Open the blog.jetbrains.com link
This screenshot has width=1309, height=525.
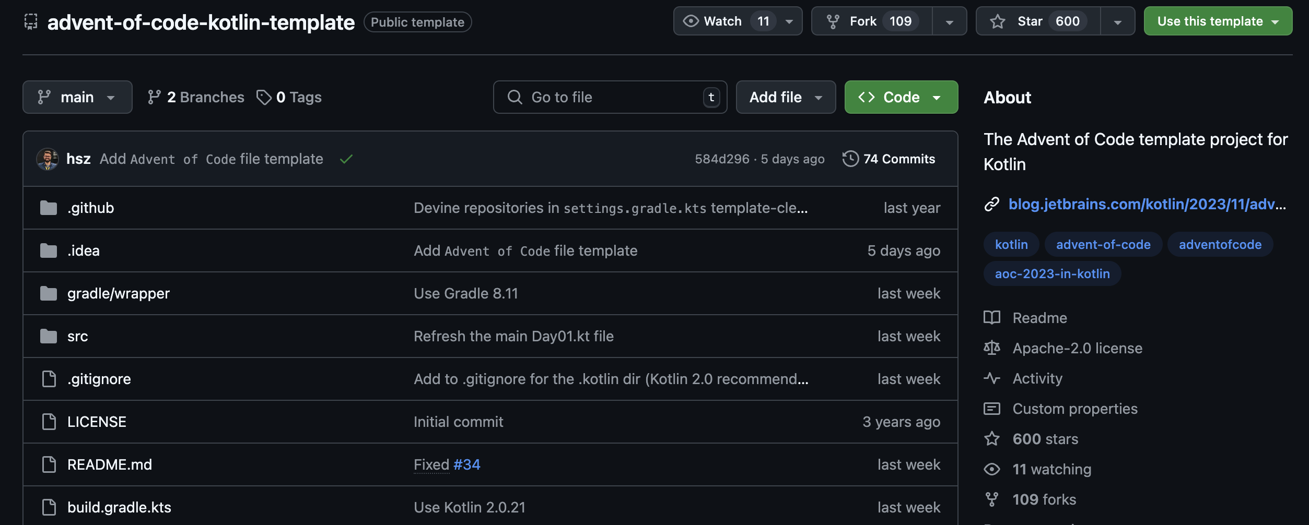1147,204
